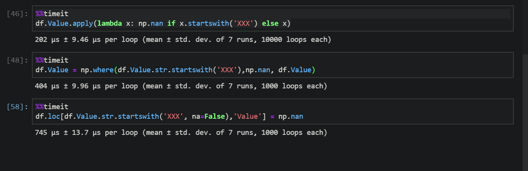The width and height of the screenshot is (528, 171).
Task: Click df.loc in the third cell
Action: (x=48, y=116)
